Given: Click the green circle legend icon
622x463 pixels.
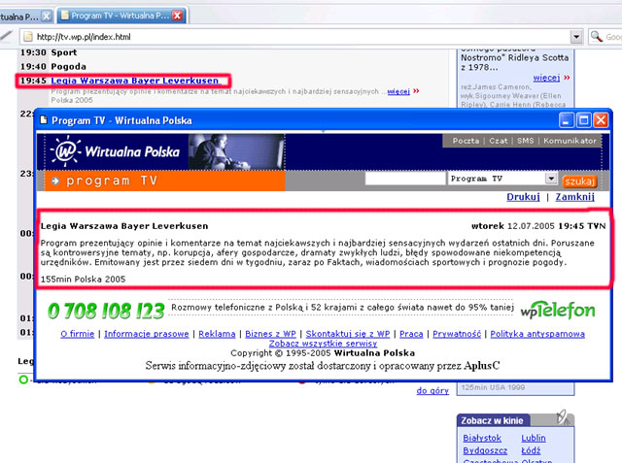Looking at the screenshot, I should pyautogui.click(x=23, y=380).
